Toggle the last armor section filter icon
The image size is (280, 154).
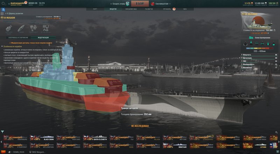tap(274, 43)
